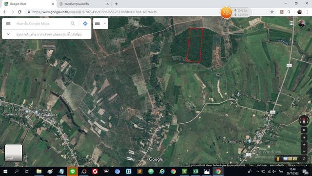The height and width of the screenshot is (176, 312).
Task: Open the Google Maps hamburger menu
Action: tap(8, 23)
